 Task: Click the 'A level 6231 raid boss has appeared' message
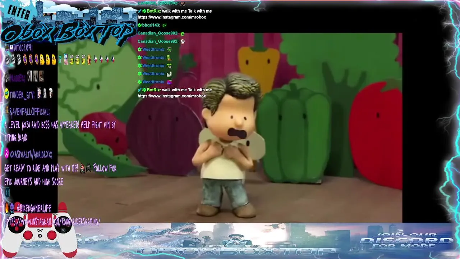click(60, 131)
